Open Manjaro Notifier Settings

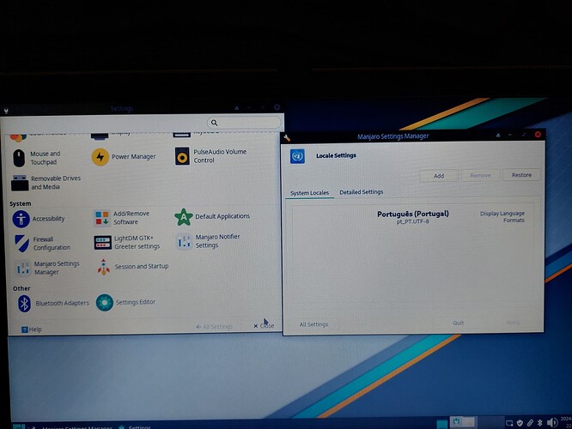pos(209,241)
